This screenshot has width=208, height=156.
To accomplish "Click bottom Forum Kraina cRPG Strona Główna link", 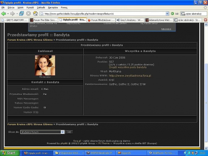I will (30, 124).
